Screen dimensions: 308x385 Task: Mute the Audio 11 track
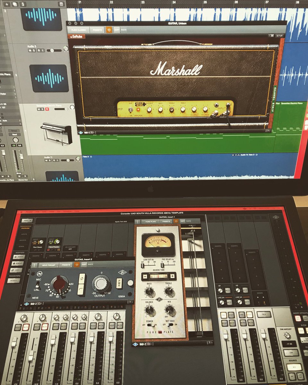[46, 160]
